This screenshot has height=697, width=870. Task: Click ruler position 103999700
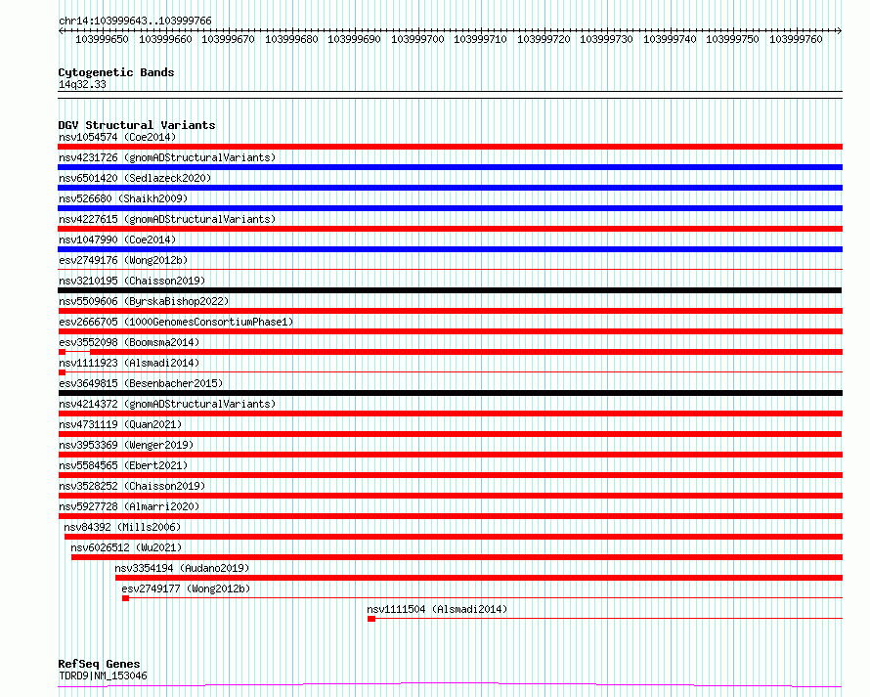point(417,39)
